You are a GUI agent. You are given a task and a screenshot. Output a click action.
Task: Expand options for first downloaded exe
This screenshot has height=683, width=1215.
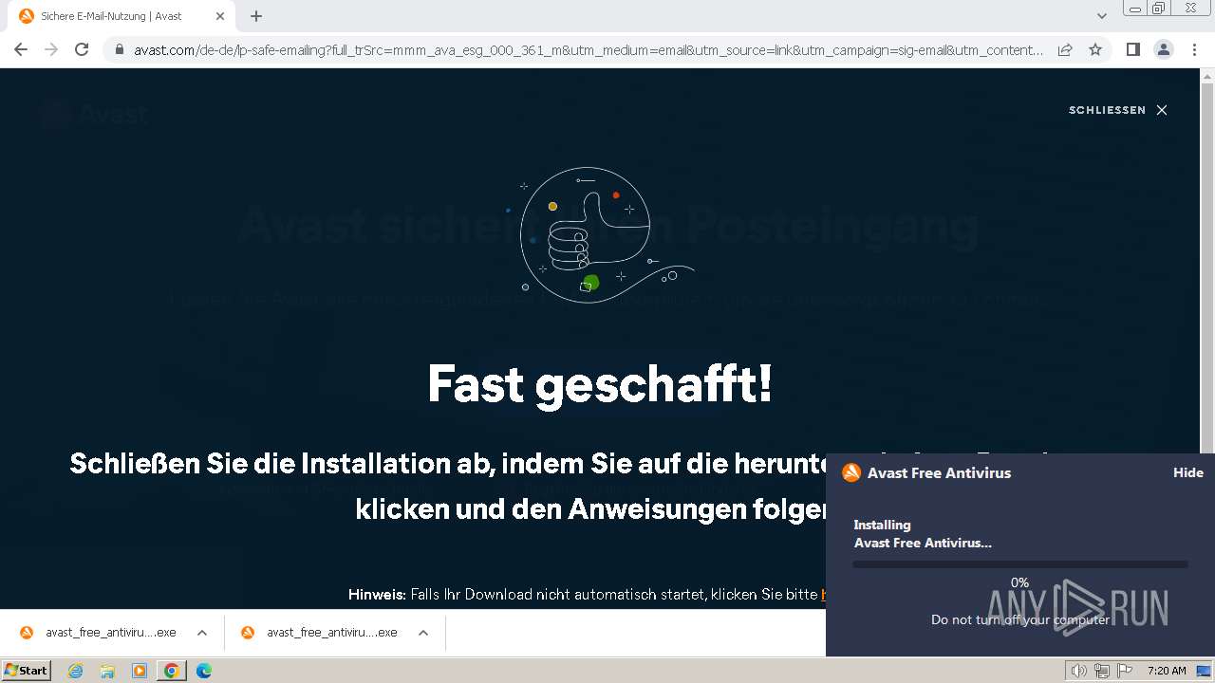tap(202, 633)
